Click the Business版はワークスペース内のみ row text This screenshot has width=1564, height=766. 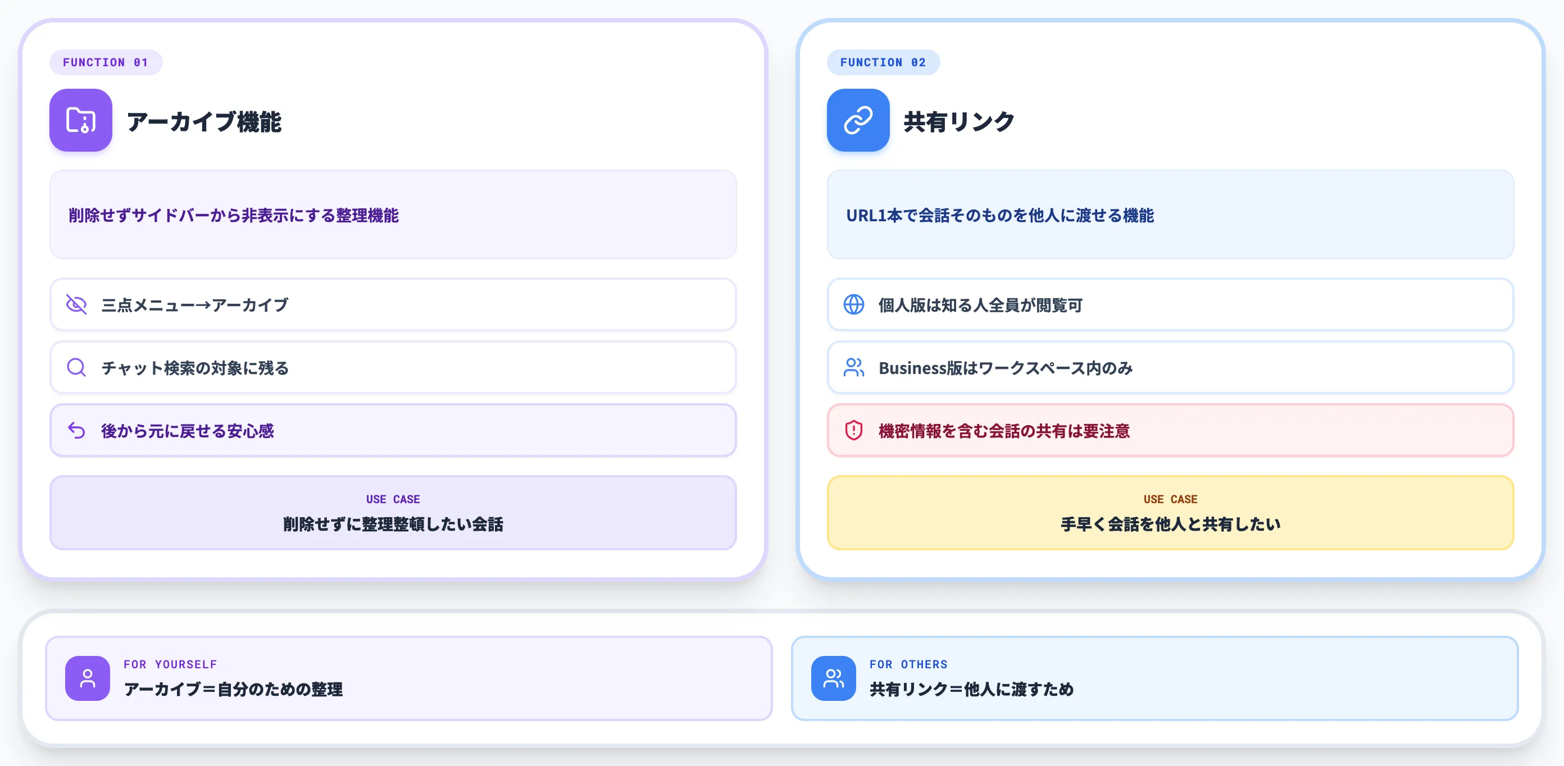[1006, 368]
